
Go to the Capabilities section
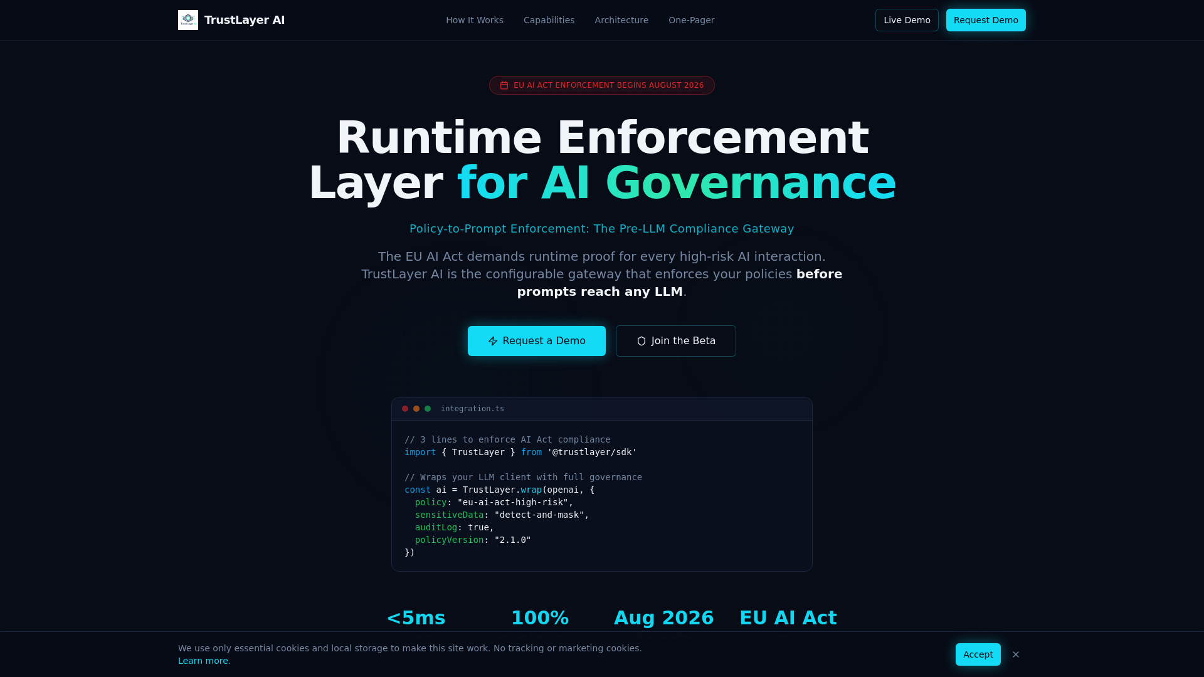point(549,20)
